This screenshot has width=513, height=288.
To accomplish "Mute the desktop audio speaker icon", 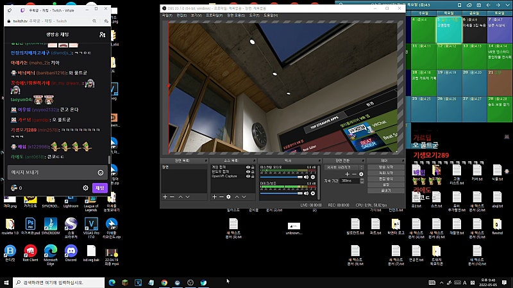I will click(307, 177).
